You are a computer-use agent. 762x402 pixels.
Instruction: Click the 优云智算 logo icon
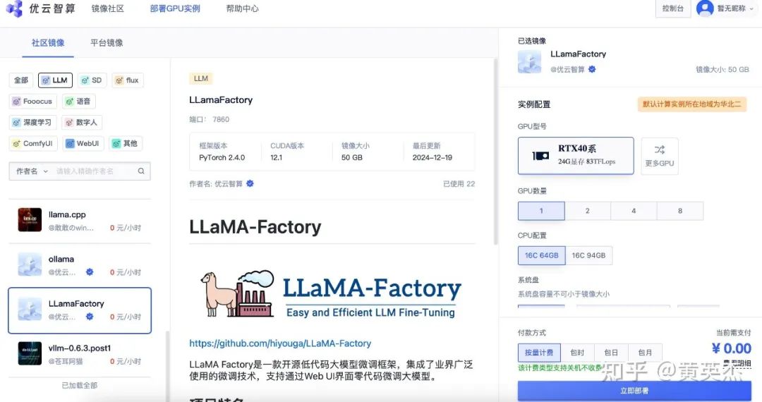click(x=14, y=8)
